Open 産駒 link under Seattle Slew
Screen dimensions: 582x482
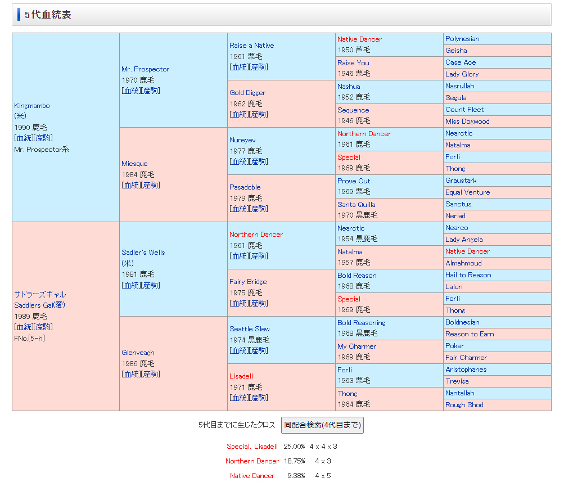(259, 350)
